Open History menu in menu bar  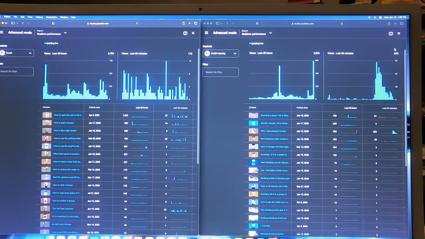point(39,17)
